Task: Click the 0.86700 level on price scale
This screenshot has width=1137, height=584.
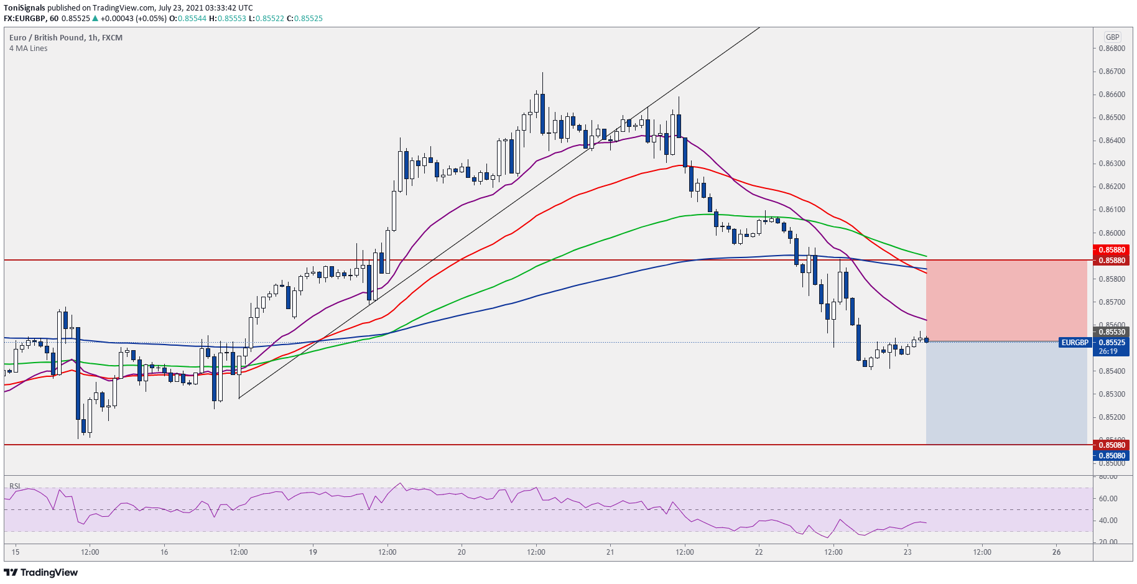Action: pos(1111,72)
